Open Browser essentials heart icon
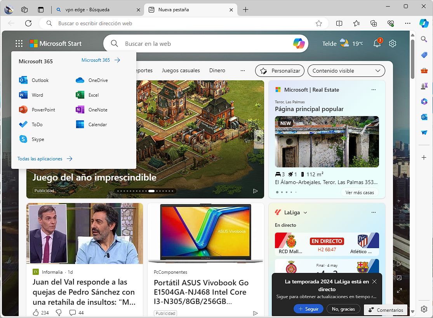Viewport: 433px width, 318px height. [390, 23]
